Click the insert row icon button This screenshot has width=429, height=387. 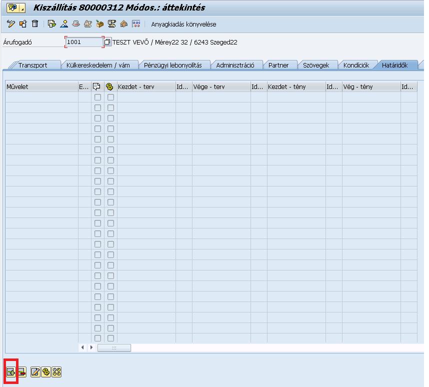point(10,372)
